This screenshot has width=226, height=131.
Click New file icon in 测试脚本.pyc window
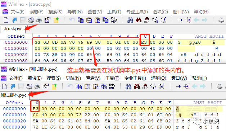click(x=4, y=86)
